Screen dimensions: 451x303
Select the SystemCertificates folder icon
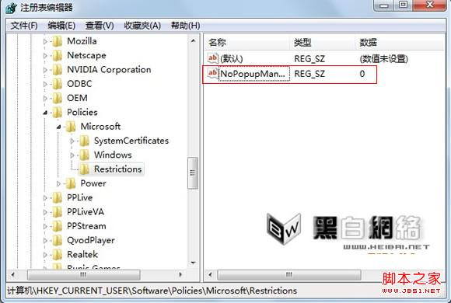84,141
